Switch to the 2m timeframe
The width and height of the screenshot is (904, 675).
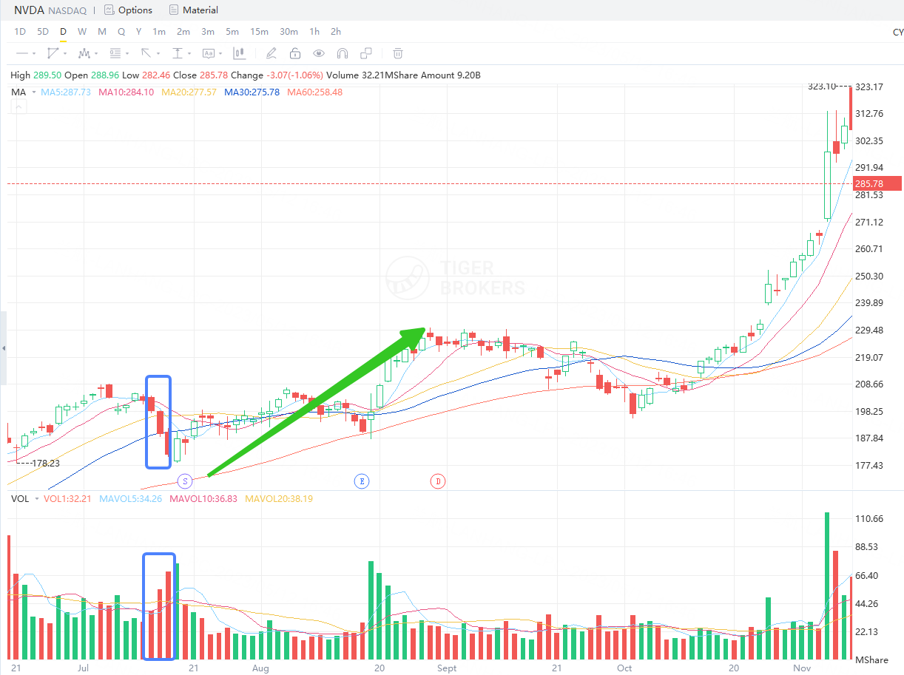coord(183,31)
